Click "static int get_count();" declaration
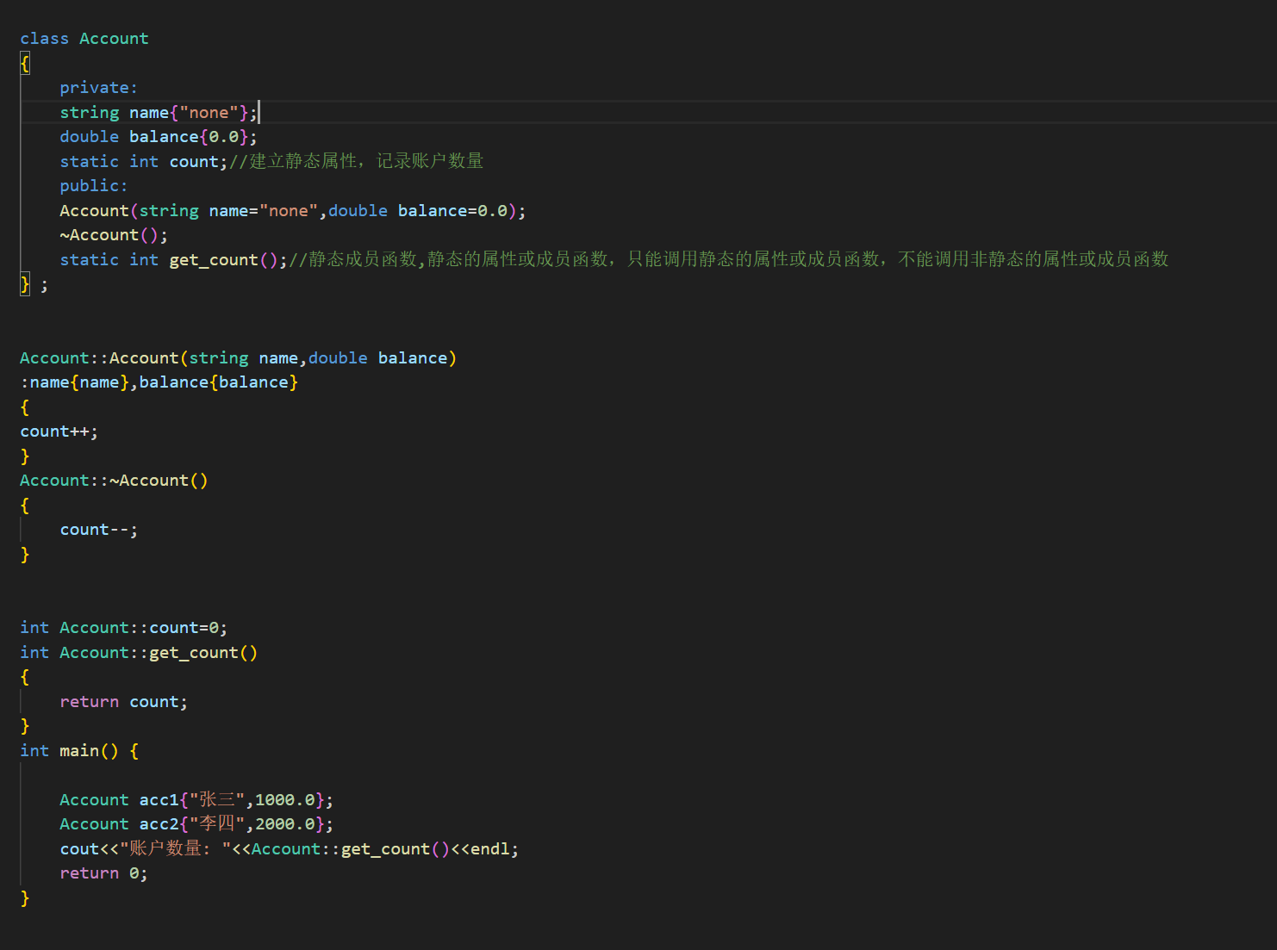This screenshot has width=1277, height=950. click(x=174, y=260)
